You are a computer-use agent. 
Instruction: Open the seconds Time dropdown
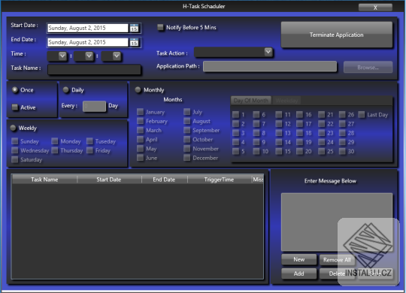coord(117,56)
